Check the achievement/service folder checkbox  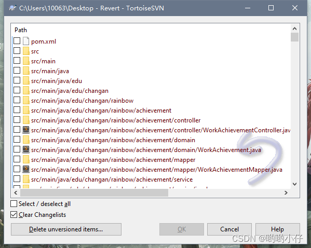click(17, 179)
